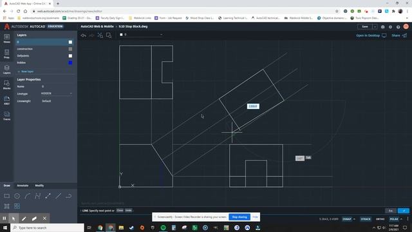
Task: Click construction layer gray color swatch
Action: [x=70, y=49]
